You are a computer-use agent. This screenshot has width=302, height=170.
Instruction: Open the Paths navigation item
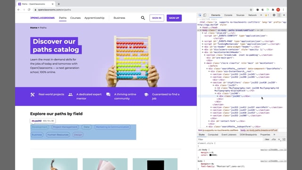(63, 18)
